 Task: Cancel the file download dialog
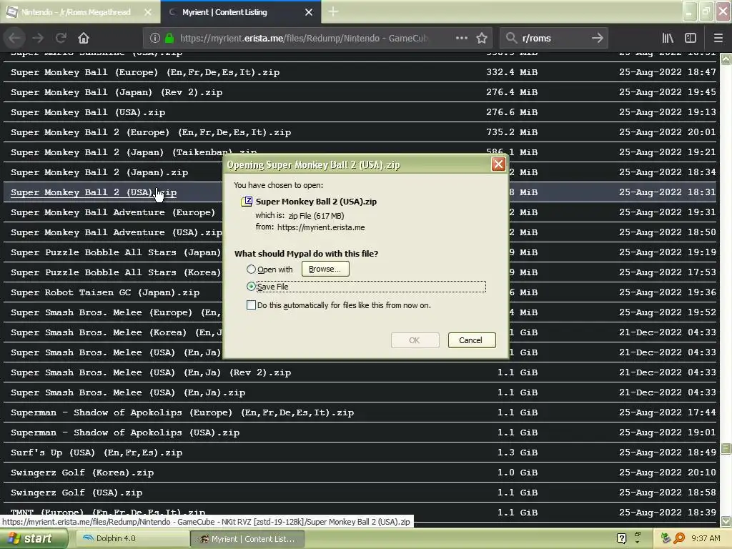click(x=472, y=340)
